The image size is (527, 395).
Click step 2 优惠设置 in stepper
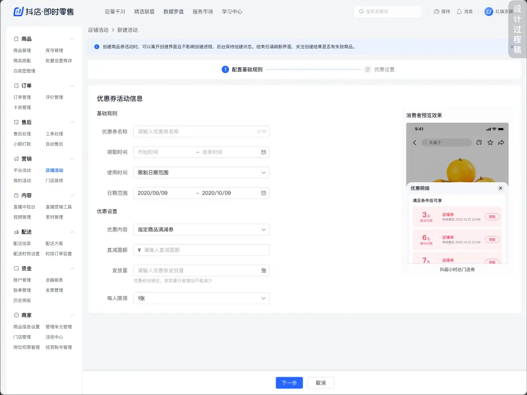[x=380, y=69]
